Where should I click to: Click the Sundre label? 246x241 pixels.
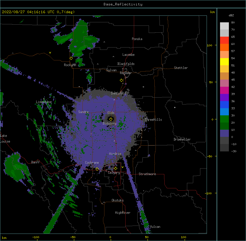83,112
